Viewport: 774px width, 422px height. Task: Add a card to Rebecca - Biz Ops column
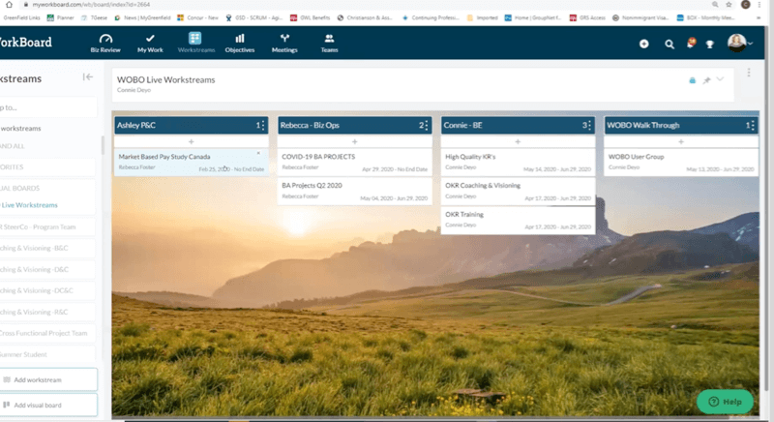354,141
